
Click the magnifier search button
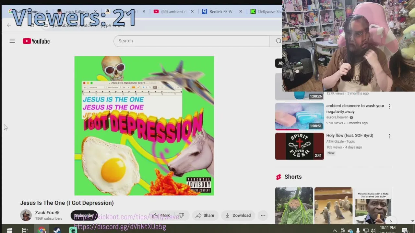click(278, 41)
